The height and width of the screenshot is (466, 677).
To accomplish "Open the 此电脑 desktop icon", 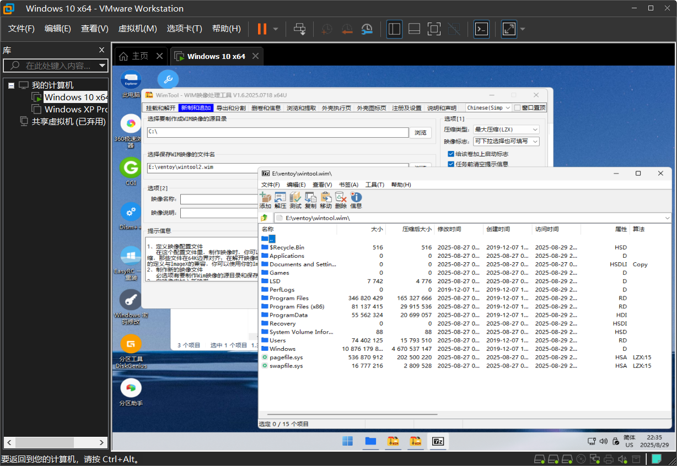I will (x=131, y=84).
